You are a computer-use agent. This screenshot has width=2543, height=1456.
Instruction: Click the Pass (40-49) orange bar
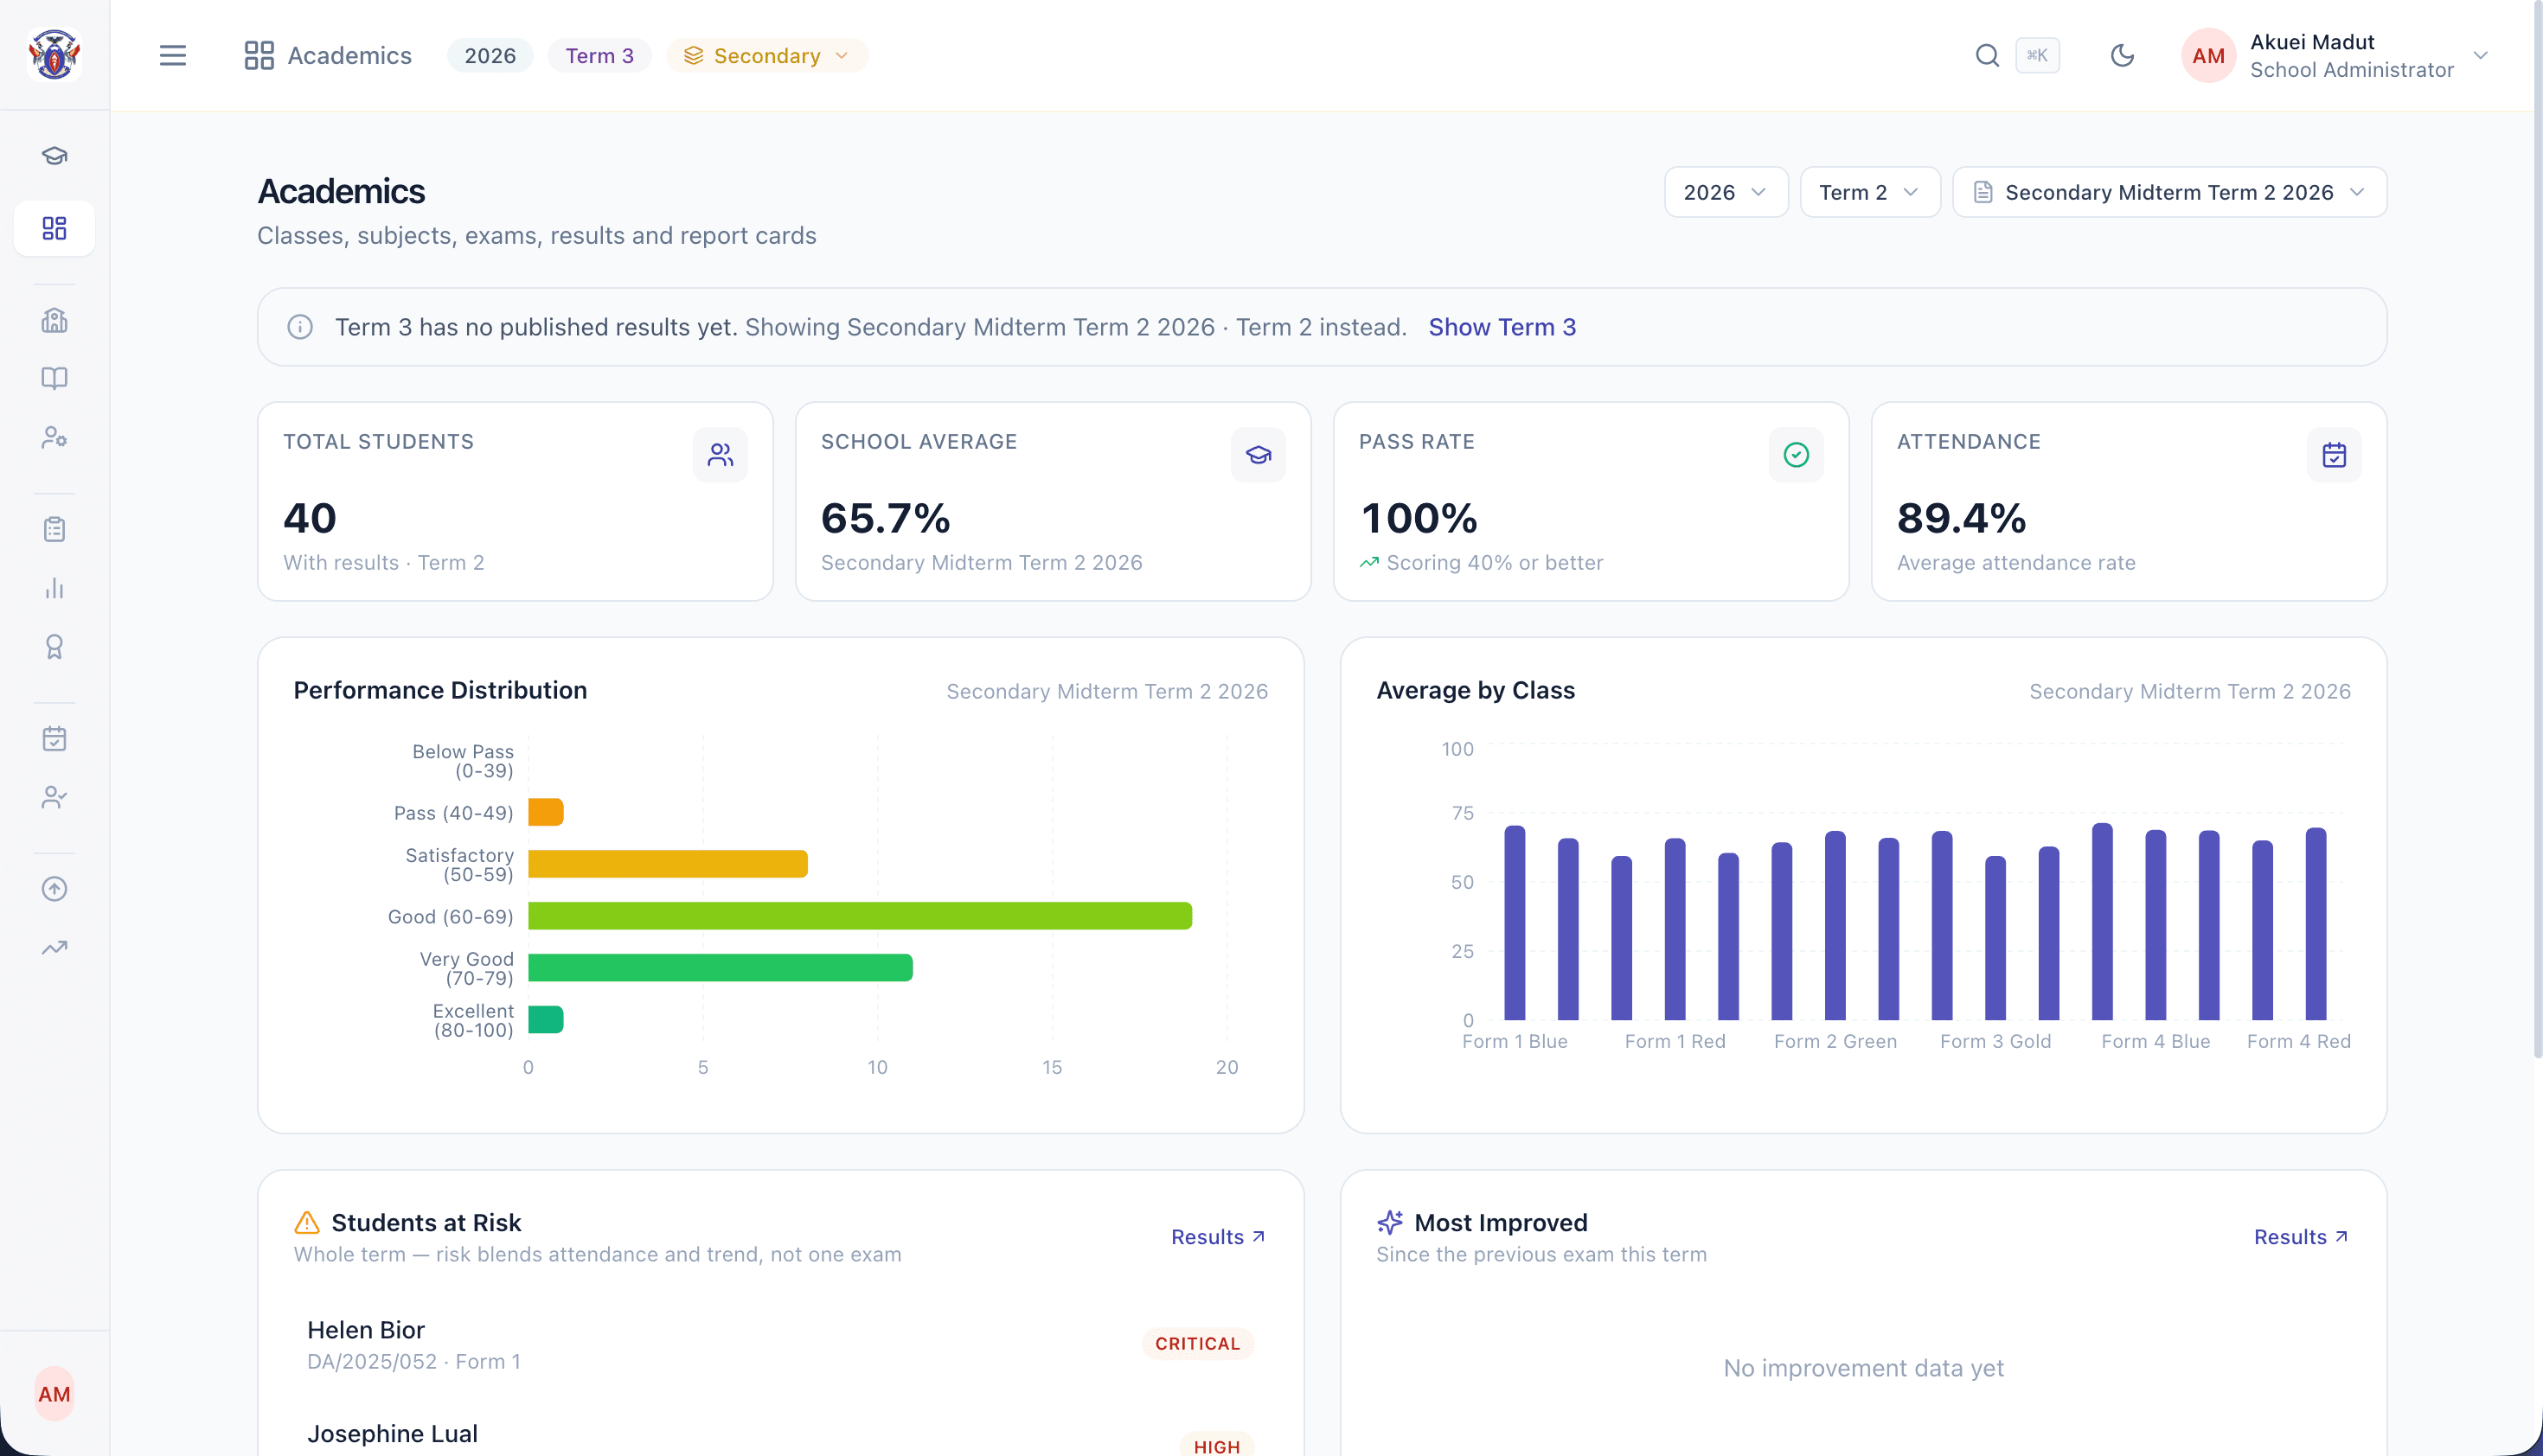pyautogui.click(x=546, y=812)
